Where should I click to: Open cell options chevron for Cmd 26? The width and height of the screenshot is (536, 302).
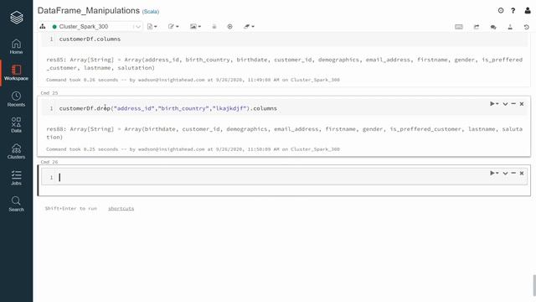(x=505, y=174)
